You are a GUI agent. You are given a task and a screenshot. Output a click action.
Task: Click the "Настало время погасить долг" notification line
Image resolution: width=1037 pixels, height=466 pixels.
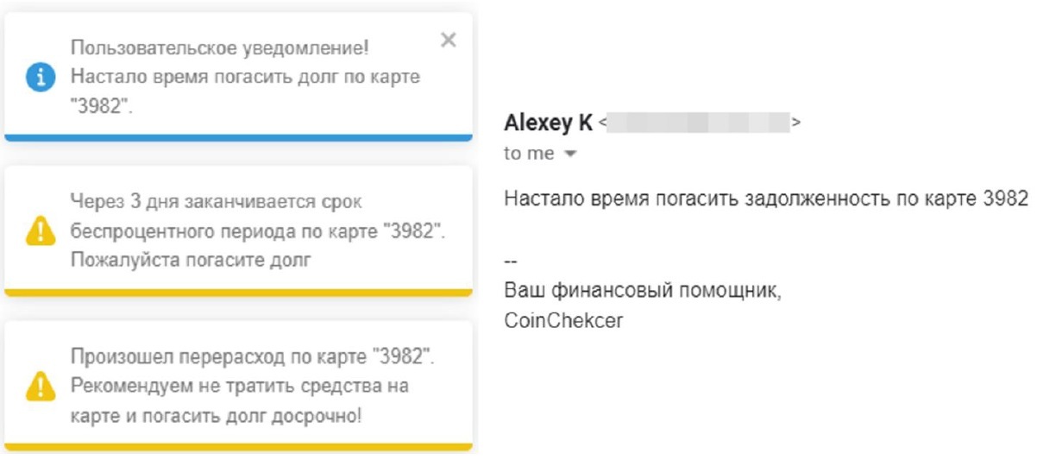point(245,77)
